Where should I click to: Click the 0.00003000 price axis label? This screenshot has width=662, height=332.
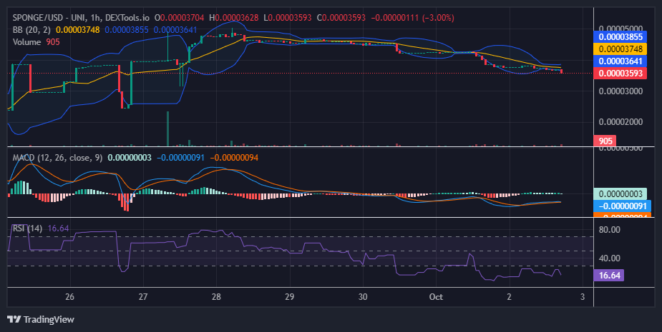pos(620,91)
